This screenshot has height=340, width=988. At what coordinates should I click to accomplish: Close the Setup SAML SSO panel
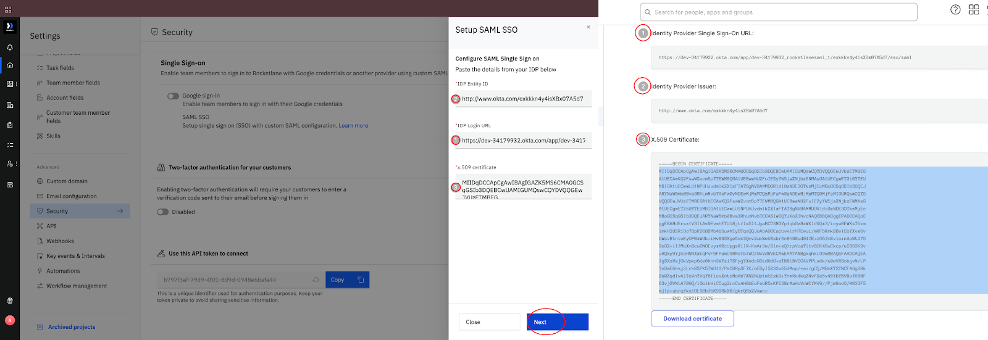(x=588, y=27)
